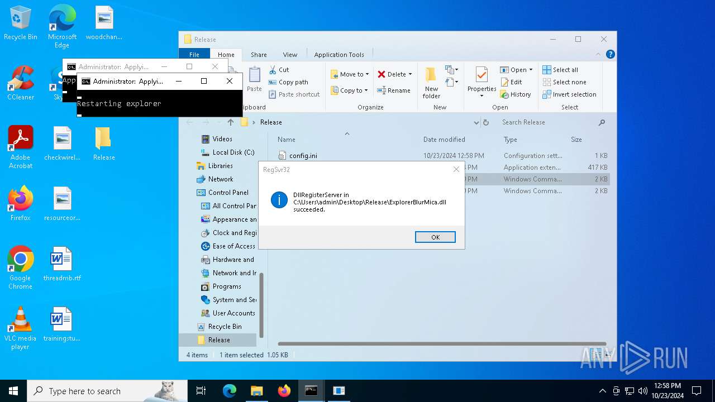
Task: Select the Home ribbon tab
Action: click(226, 55)
